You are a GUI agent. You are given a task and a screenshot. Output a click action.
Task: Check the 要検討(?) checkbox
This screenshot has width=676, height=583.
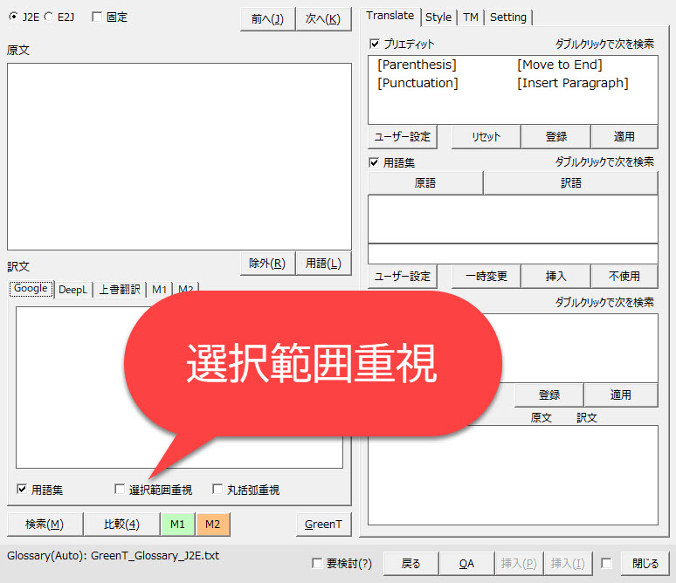pyautogui.click(x=317, y=564)
